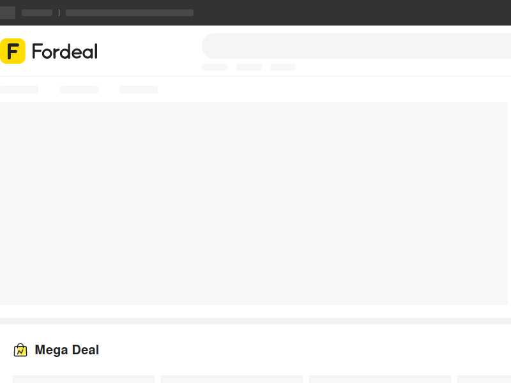Open the Mega Deal section heading
The height and width of the screenshot is (383, 511).
(x=67, y=350)
